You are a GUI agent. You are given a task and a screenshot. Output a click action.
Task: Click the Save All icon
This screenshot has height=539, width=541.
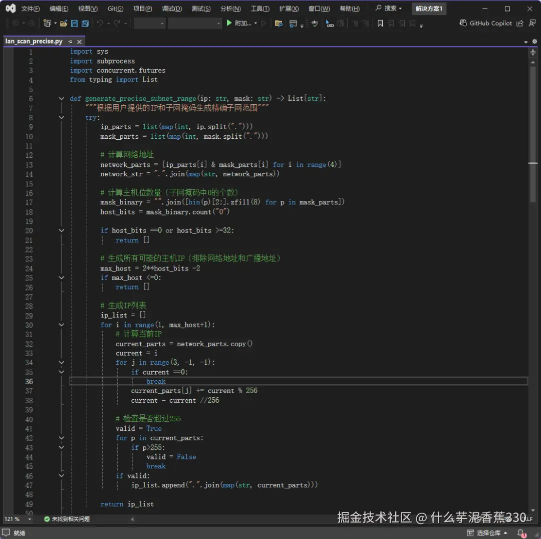85,23
